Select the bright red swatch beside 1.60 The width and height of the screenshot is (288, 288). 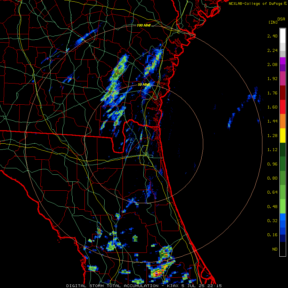(x=283, y=107)
